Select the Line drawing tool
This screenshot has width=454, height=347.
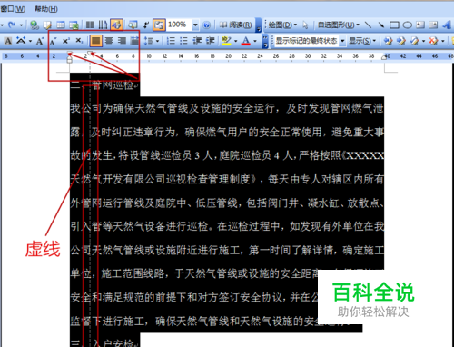[x=368, y=25]
